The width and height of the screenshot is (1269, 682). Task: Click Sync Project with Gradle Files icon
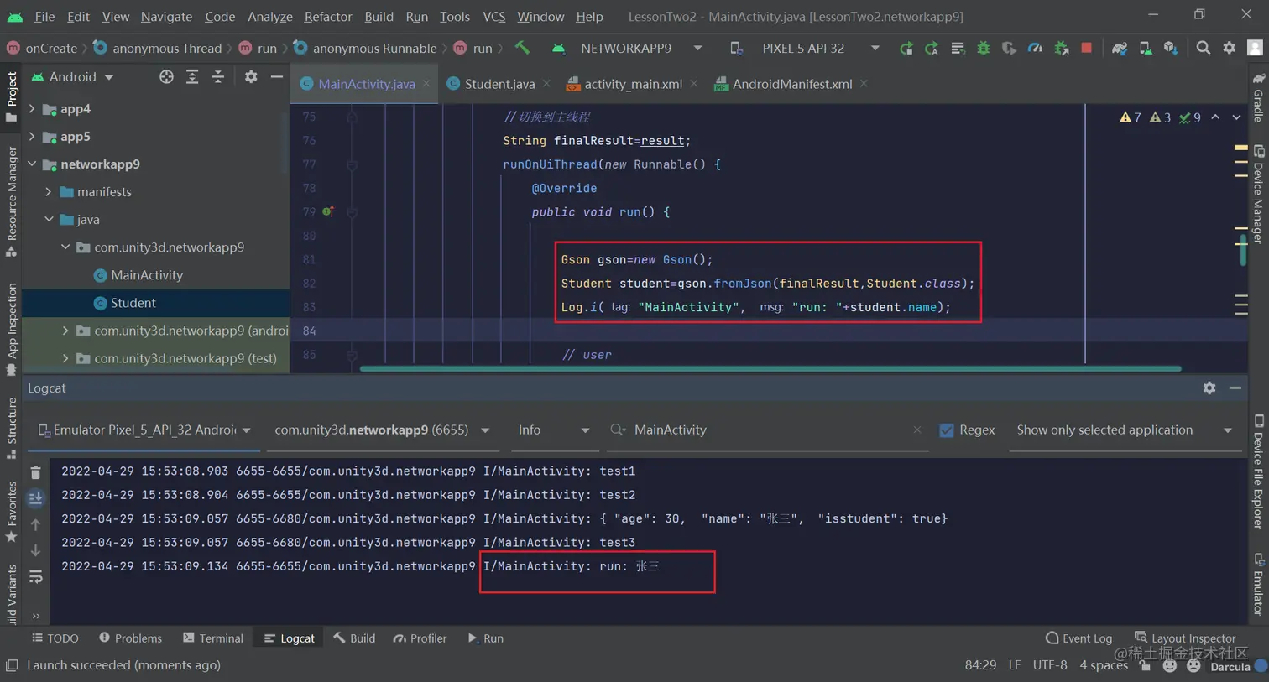[1119, 49]
